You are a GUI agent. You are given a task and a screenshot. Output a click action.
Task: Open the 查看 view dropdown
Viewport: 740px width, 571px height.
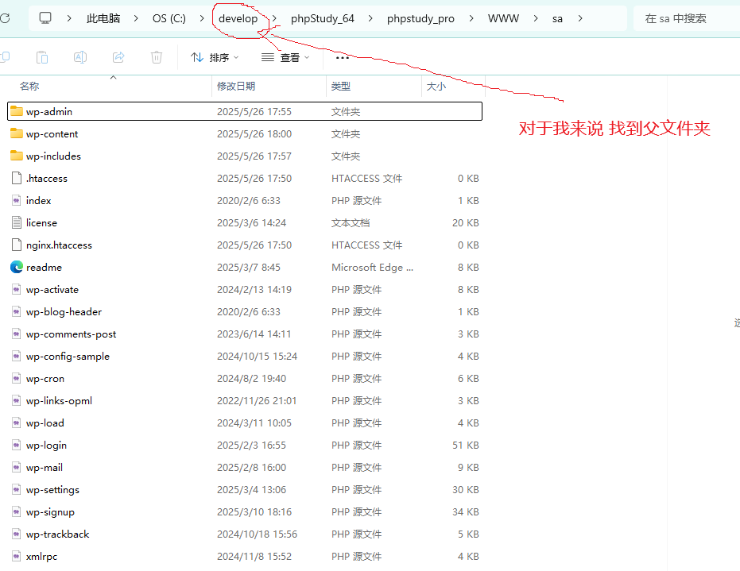pyautogui.click(x=285, y=57)
